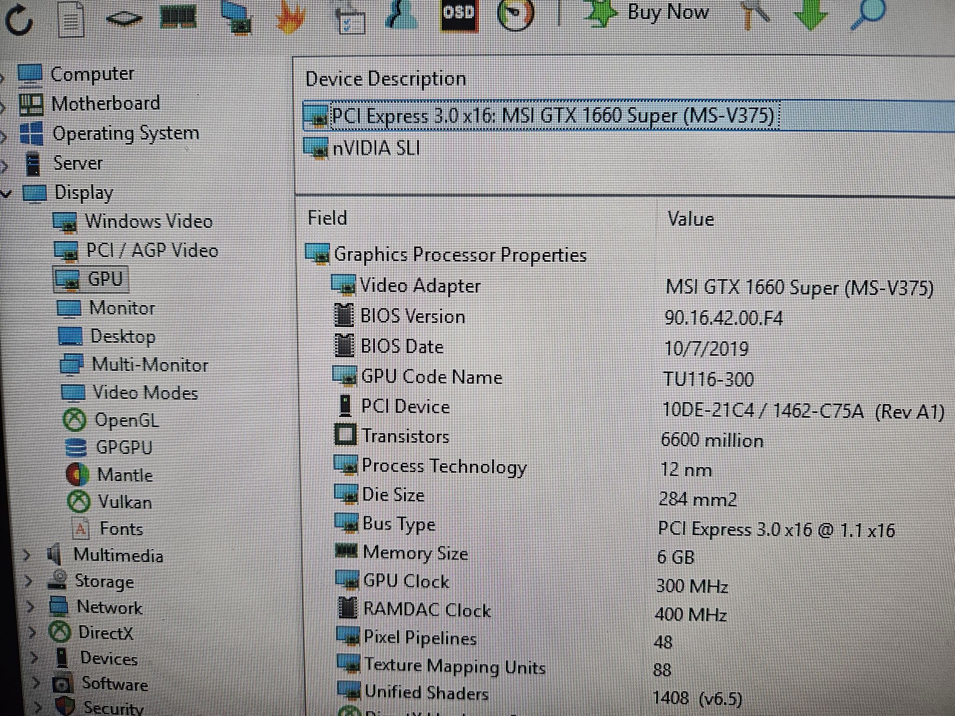
Task: Select Windows Video in the tree
Action: pyautogui.click(x=148, y=221)
